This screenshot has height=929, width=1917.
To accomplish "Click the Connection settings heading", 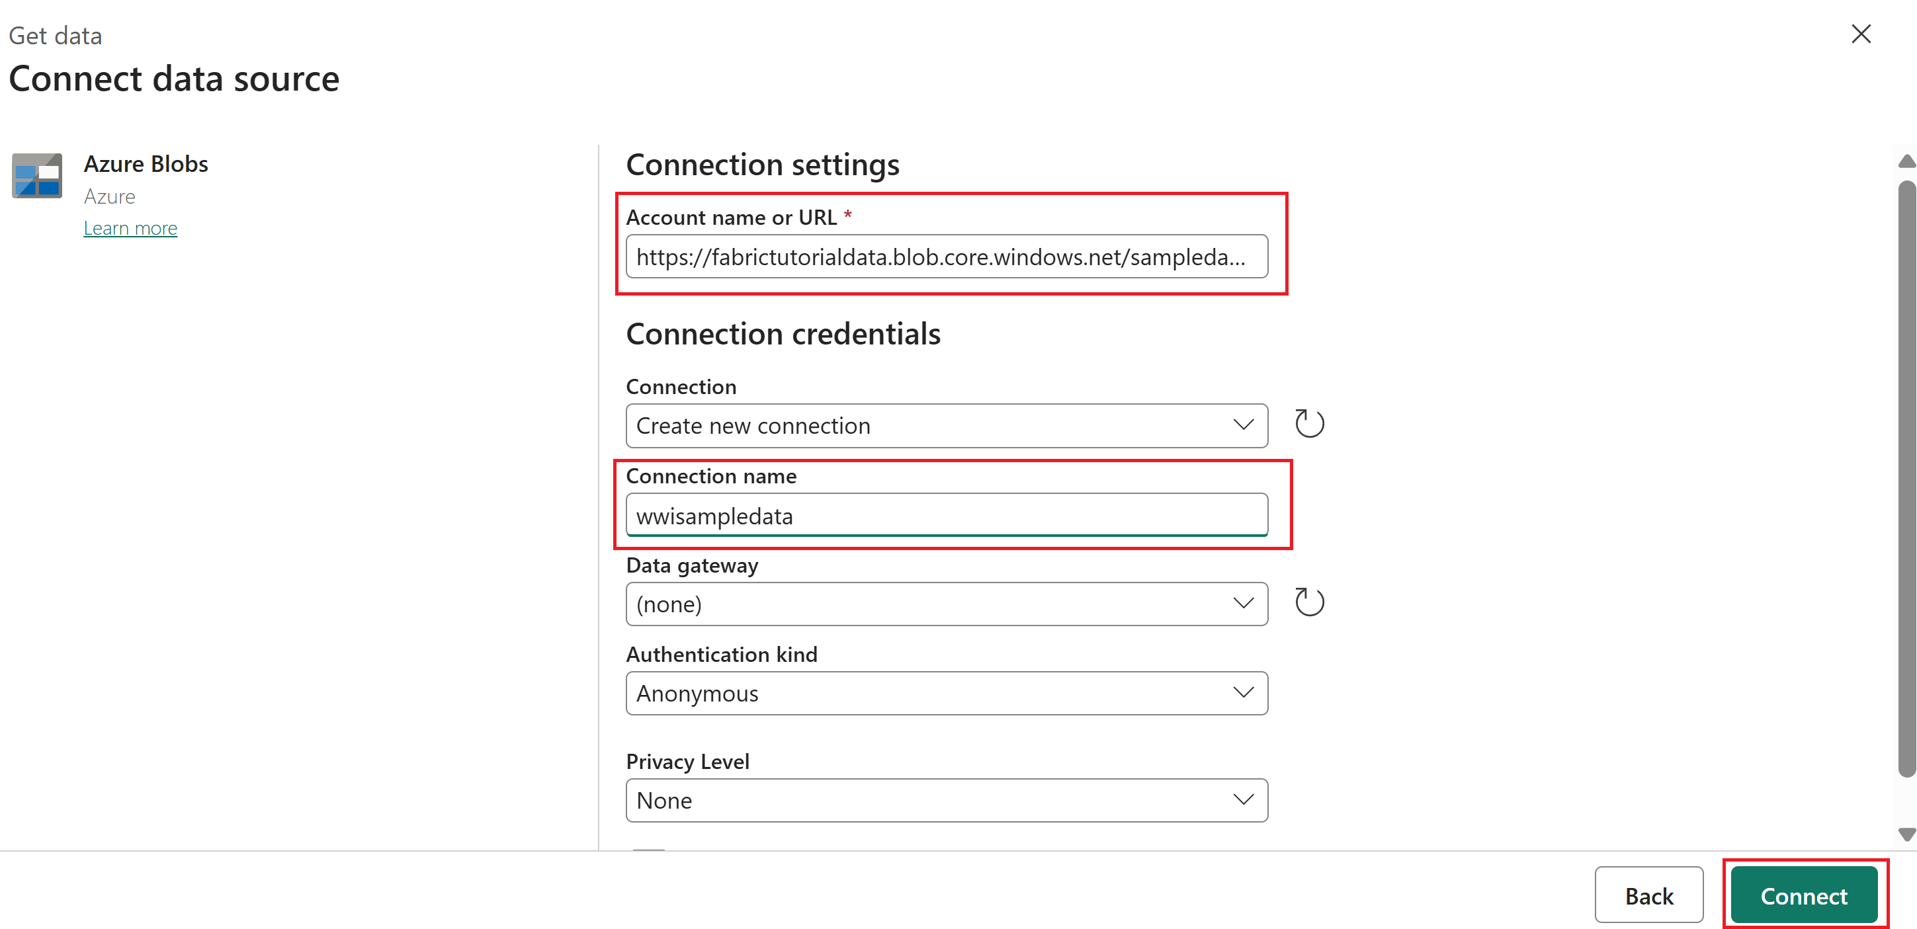I will (762, 165).
